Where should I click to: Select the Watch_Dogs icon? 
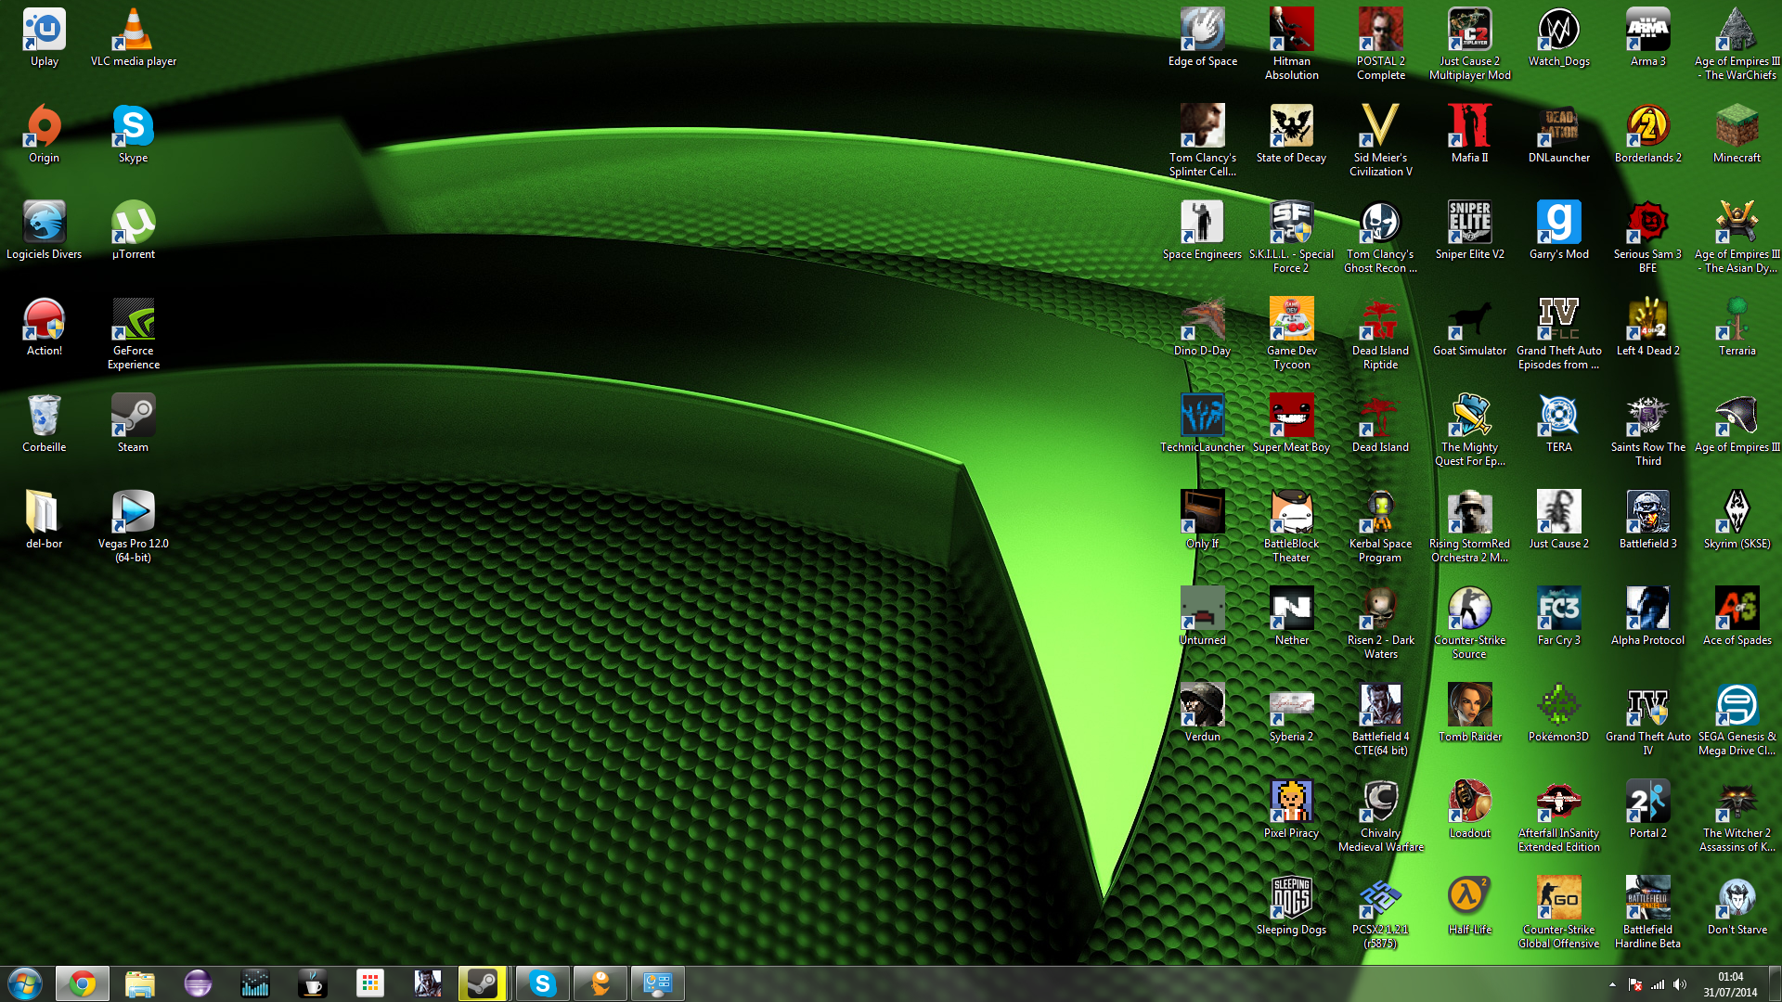[1558, 38]
